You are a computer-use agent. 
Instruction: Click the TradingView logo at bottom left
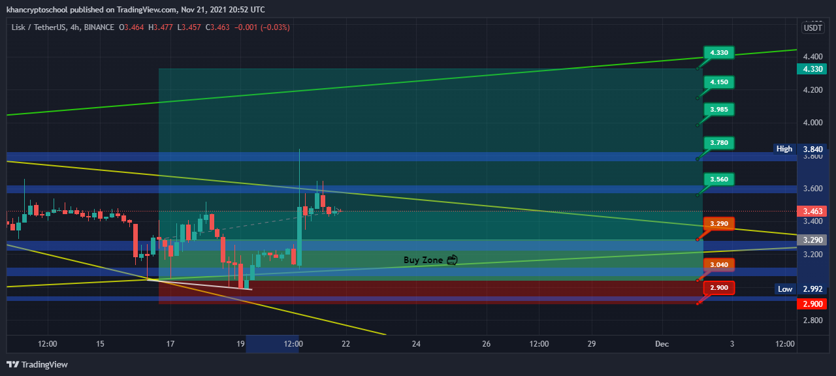[x=37, y=364]
